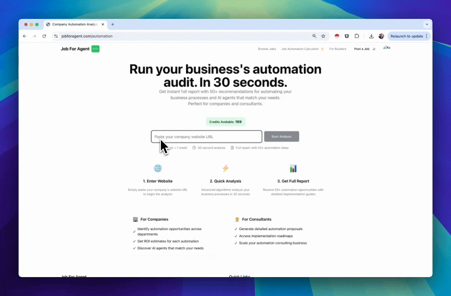The width and height of the screenshot is (451, 296).
Task: Open the user avatar in site header
Action: [x=386, y=48]
